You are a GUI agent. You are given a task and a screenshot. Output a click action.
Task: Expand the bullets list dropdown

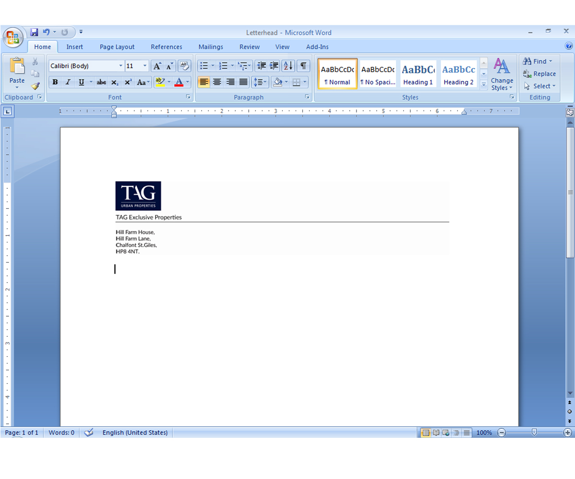pyautogui.click(x=213, y=66)
